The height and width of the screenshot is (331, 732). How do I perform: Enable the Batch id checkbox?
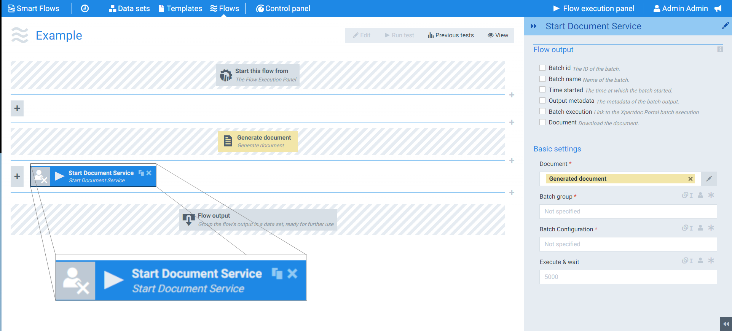coord(542,68)
